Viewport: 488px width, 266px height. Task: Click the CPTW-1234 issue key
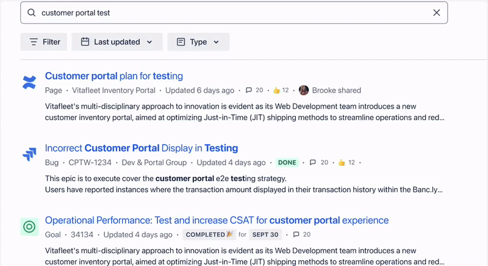tap(90, 162)
